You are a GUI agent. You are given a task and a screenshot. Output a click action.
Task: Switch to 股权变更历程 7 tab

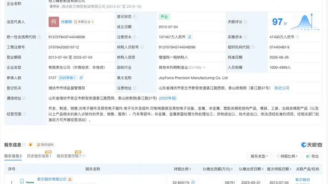point(69,156)
